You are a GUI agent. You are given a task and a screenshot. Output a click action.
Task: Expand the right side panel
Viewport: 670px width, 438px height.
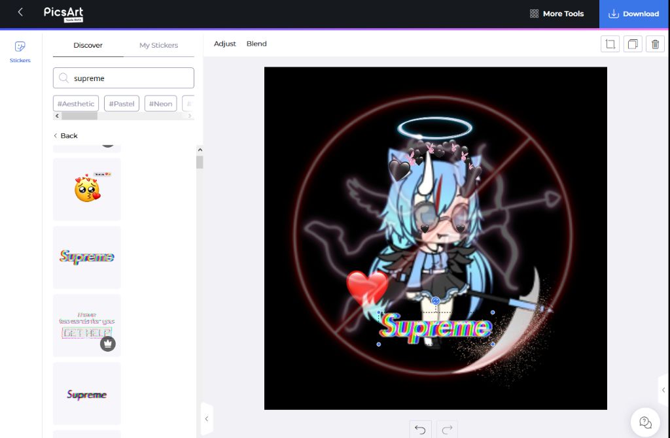point(663,390)
